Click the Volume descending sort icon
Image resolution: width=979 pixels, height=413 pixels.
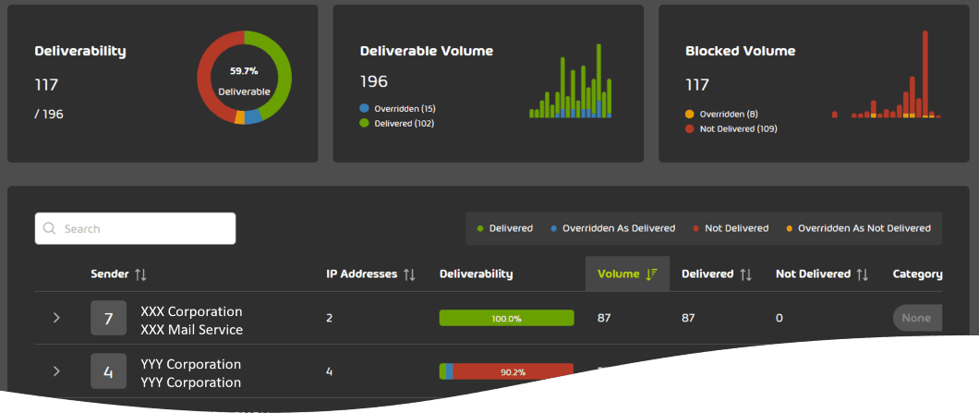[x=651, y=274]
